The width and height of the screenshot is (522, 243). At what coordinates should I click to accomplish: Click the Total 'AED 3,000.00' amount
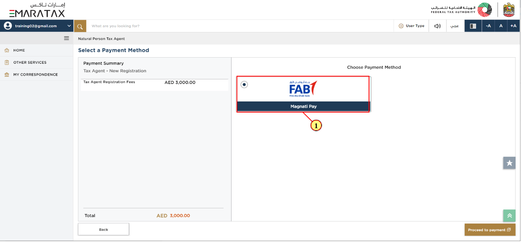point(173,216)
